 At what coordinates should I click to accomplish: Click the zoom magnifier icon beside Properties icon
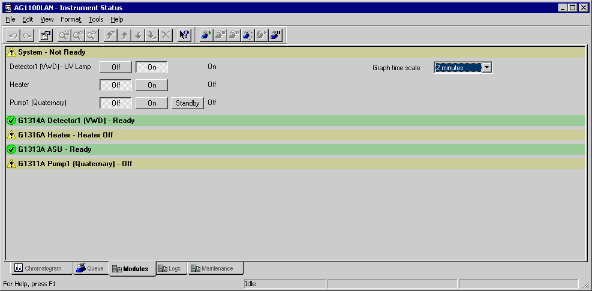pos(64,35)
